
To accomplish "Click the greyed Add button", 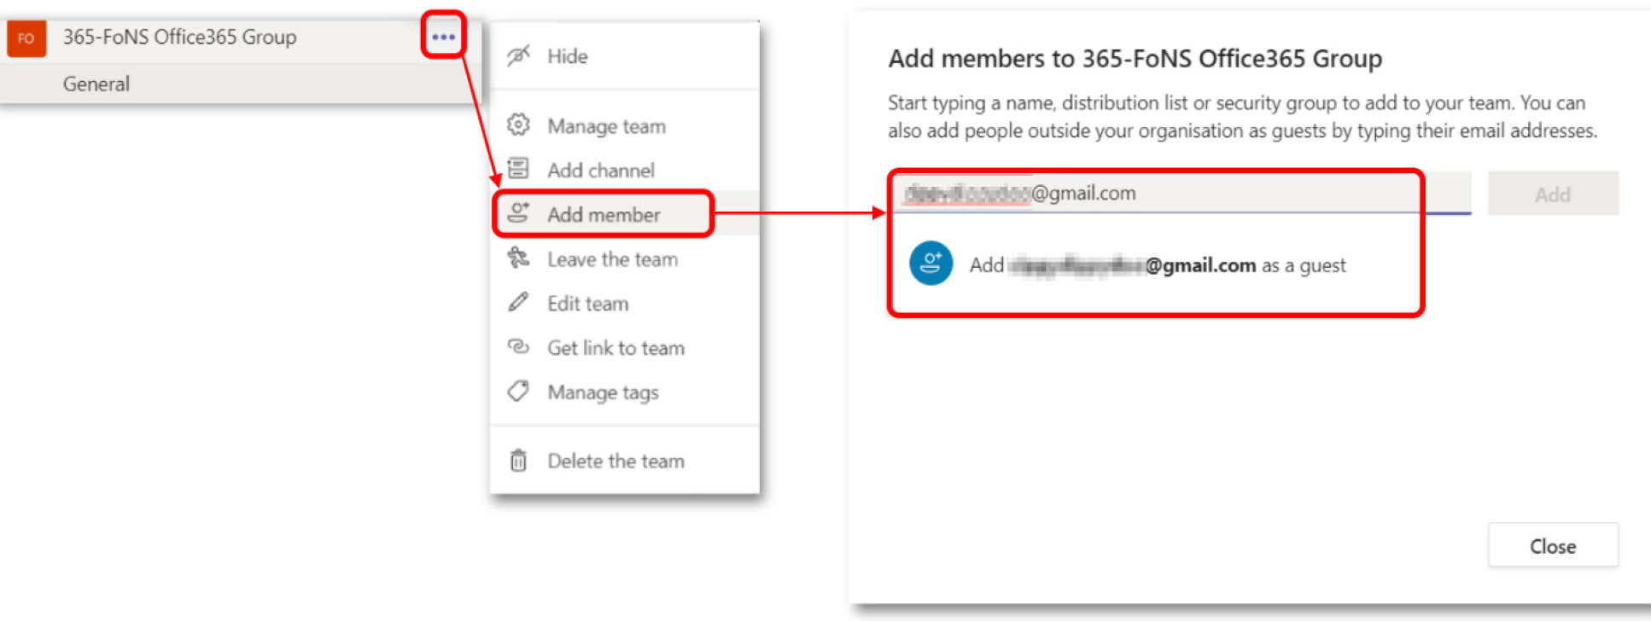I will coord(1553,194).
